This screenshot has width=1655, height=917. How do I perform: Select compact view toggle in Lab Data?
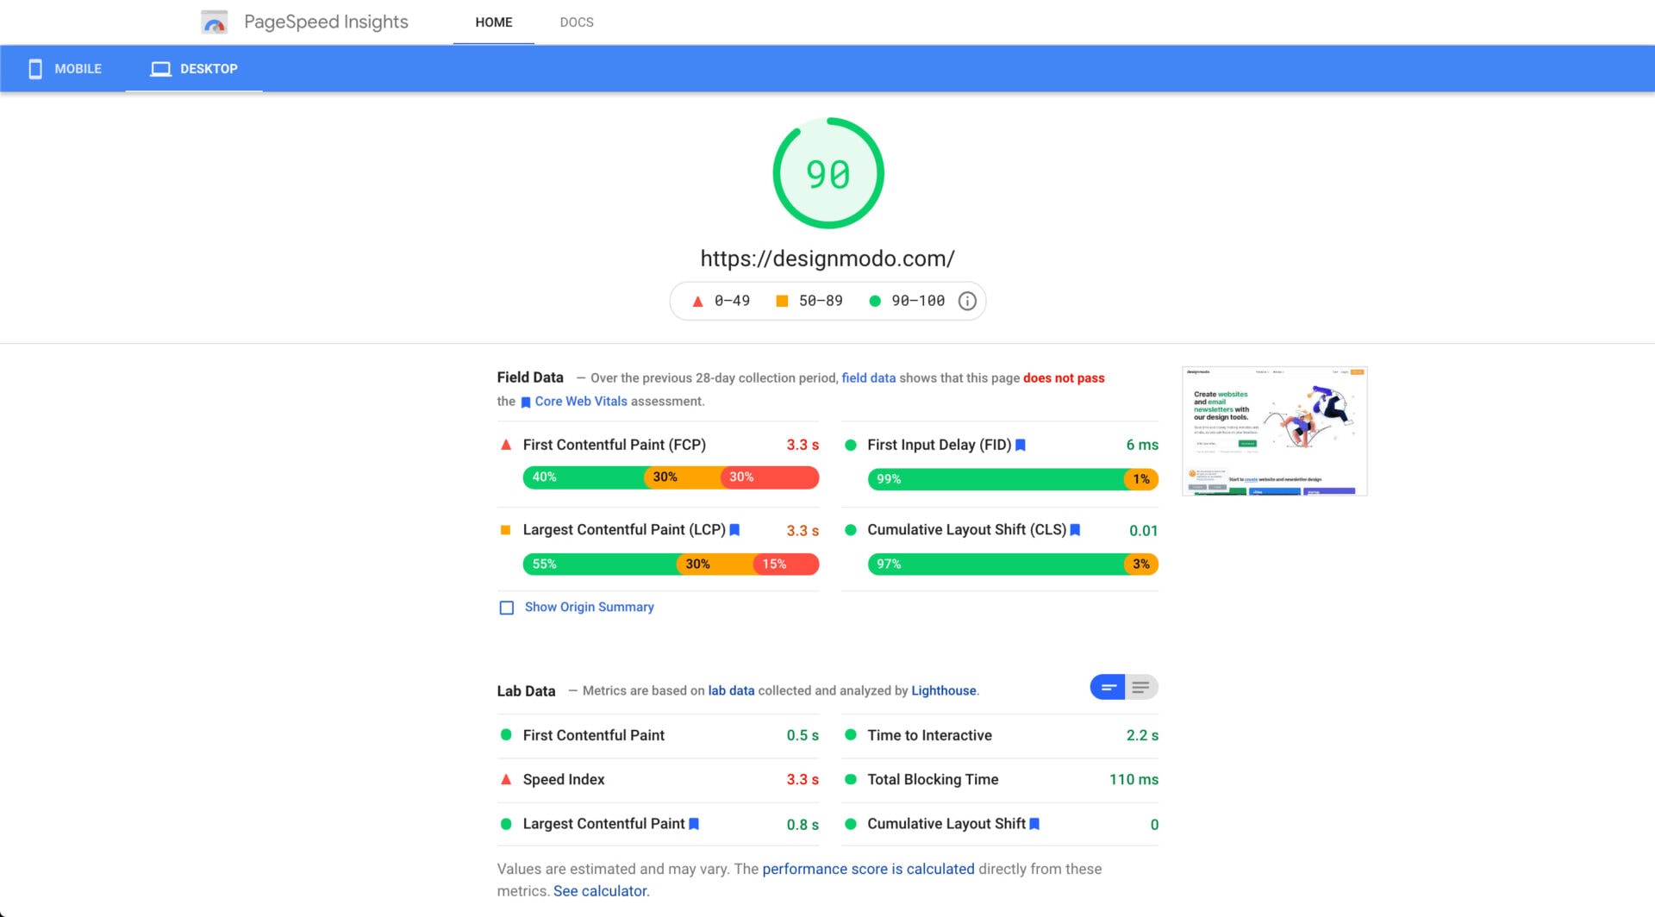(x=1108, y=687)
